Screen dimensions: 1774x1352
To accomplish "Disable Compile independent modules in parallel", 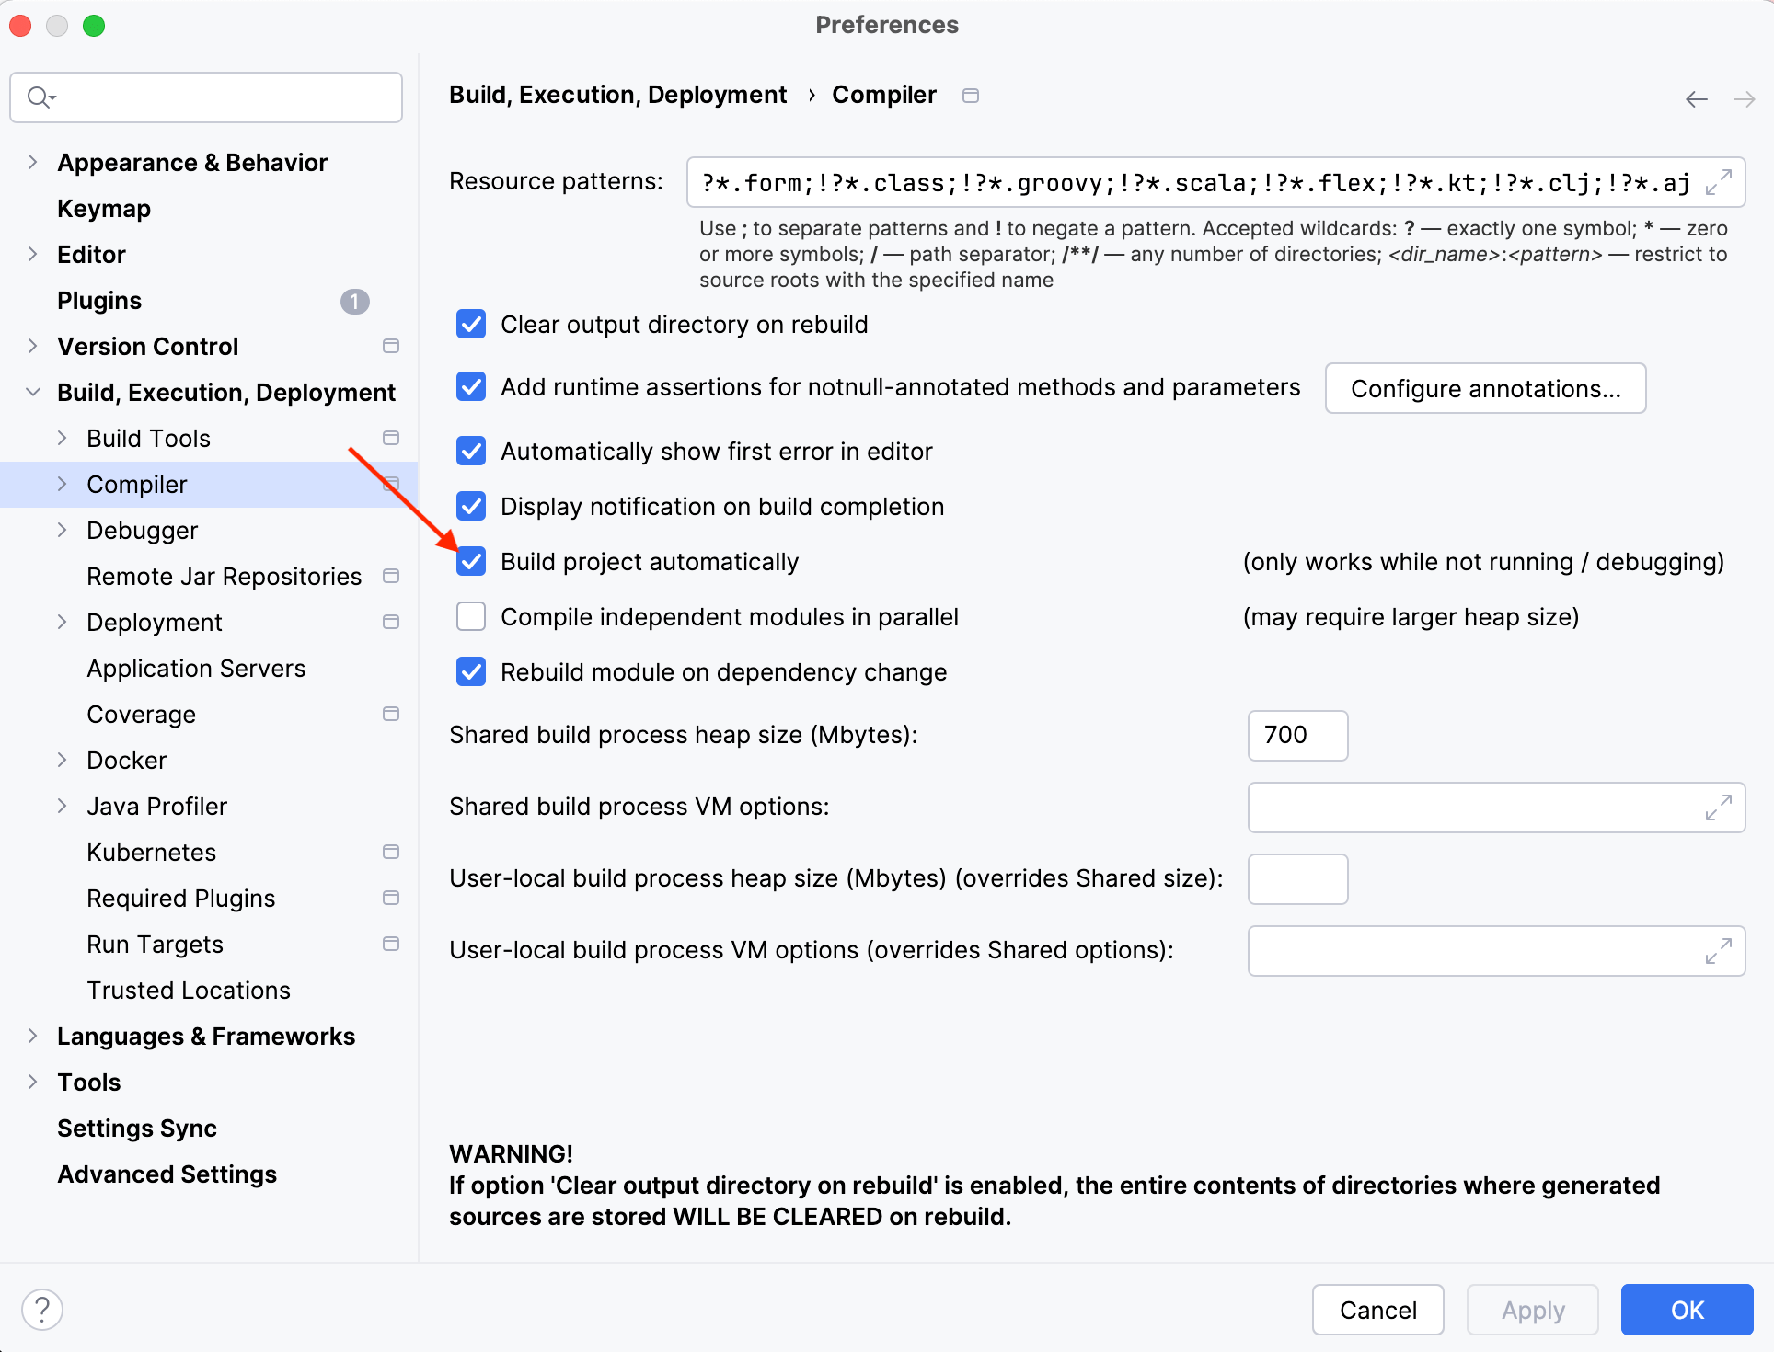I will coord(475,615).
